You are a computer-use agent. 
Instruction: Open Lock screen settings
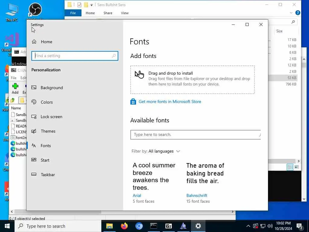click(x=47, y=117)
